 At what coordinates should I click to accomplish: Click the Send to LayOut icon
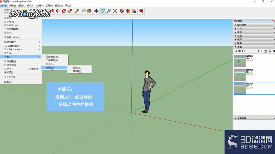134,11
